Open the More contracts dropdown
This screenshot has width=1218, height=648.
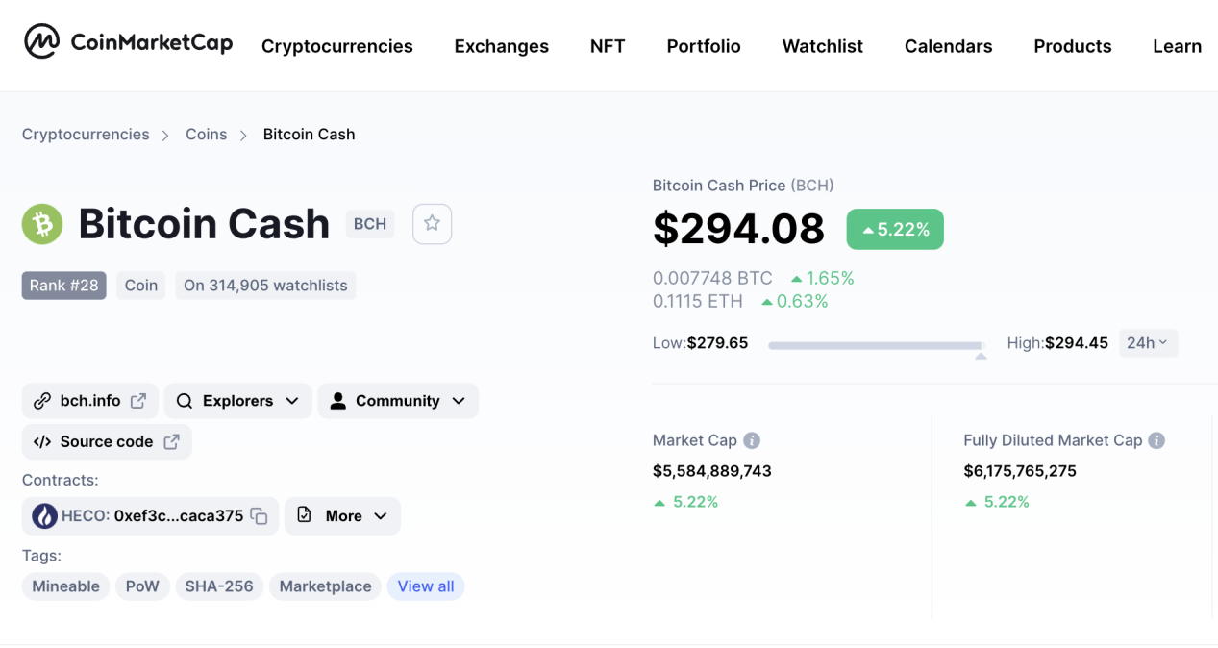[x=343, y=516]
